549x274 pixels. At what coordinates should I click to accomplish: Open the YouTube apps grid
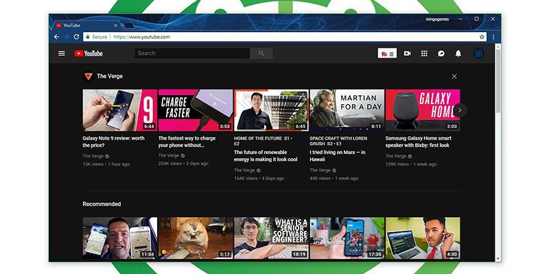click(424, 53)
